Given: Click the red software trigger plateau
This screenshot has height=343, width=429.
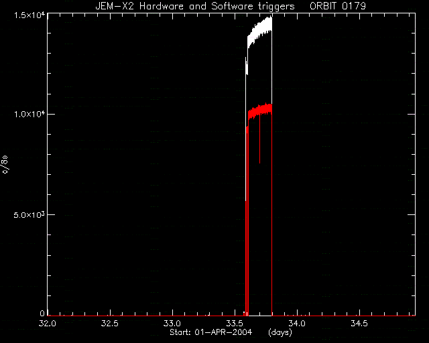Looking at the screenshot, I should 260,110.
